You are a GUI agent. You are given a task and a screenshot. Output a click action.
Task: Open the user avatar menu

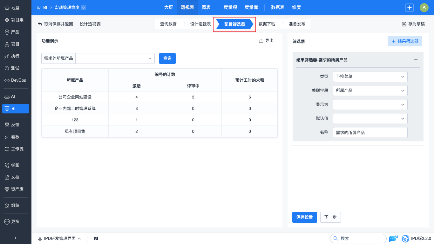424,8
